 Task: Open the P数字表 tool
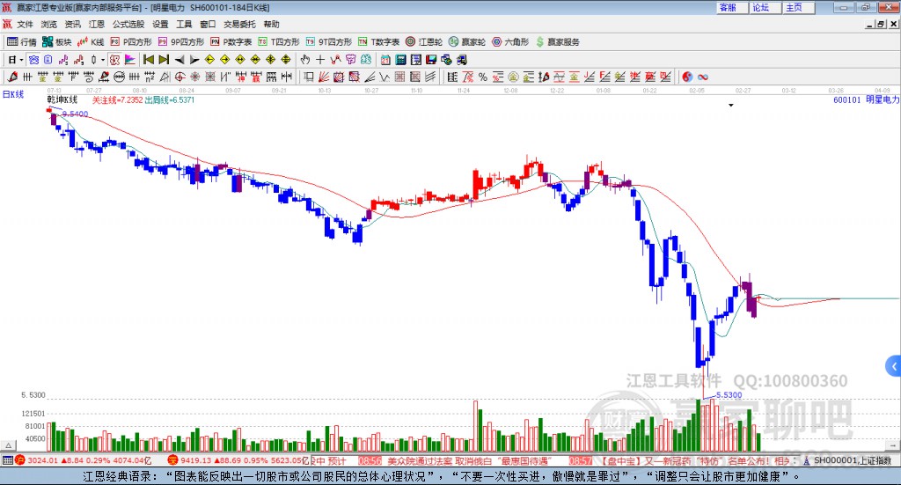pos(231,42)
